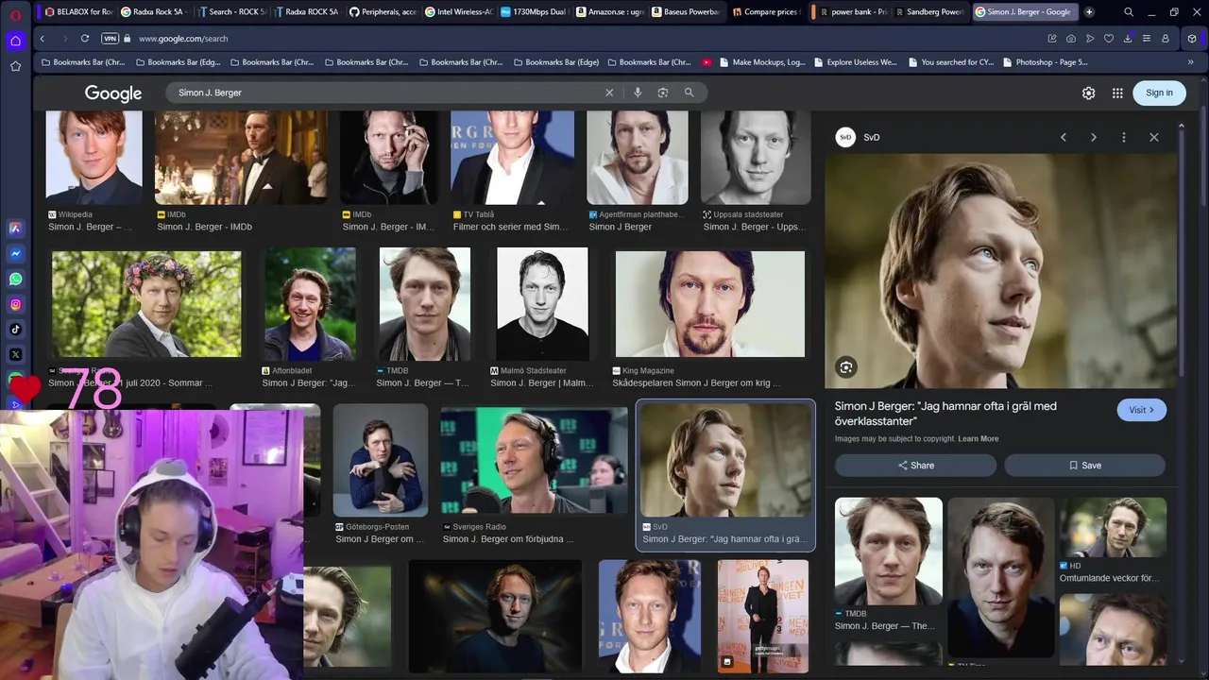Submit search with magnifier icon

click(x=690, y=93)
